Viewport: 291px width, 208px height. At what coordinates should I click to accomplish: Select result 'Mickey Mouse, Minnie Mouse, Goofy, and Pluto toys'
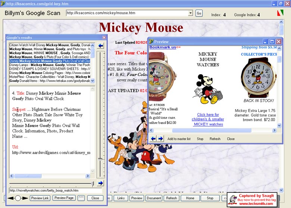pyautogui.click(x=50, y=49)
